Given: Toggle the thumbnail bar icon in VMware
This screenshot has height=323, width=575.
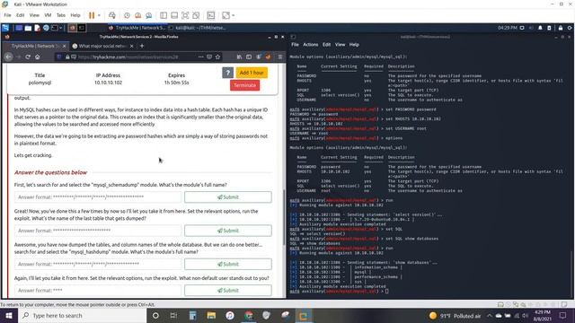Looking at the screenshot, I should 174,15.
